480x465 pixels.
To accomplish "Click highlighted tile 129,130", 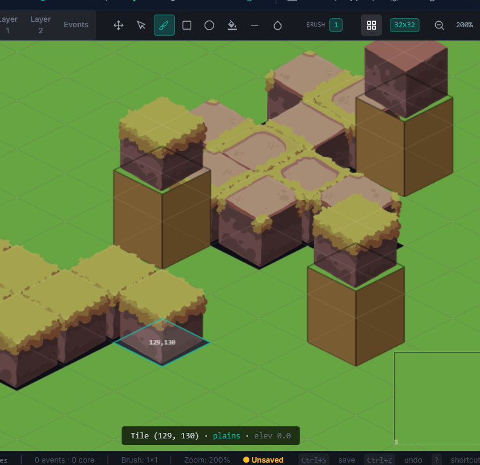I will 162,342.
